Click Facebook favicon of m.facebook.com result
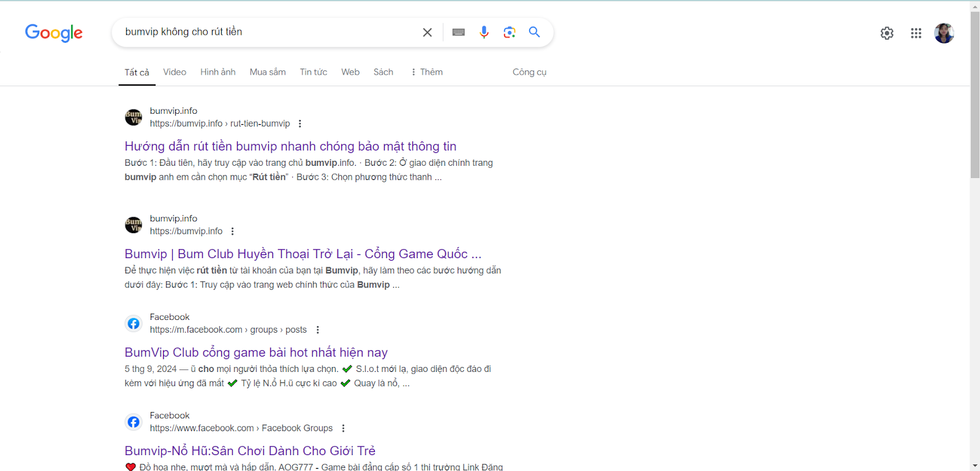The image size is (980, 471). pos(134,323)
